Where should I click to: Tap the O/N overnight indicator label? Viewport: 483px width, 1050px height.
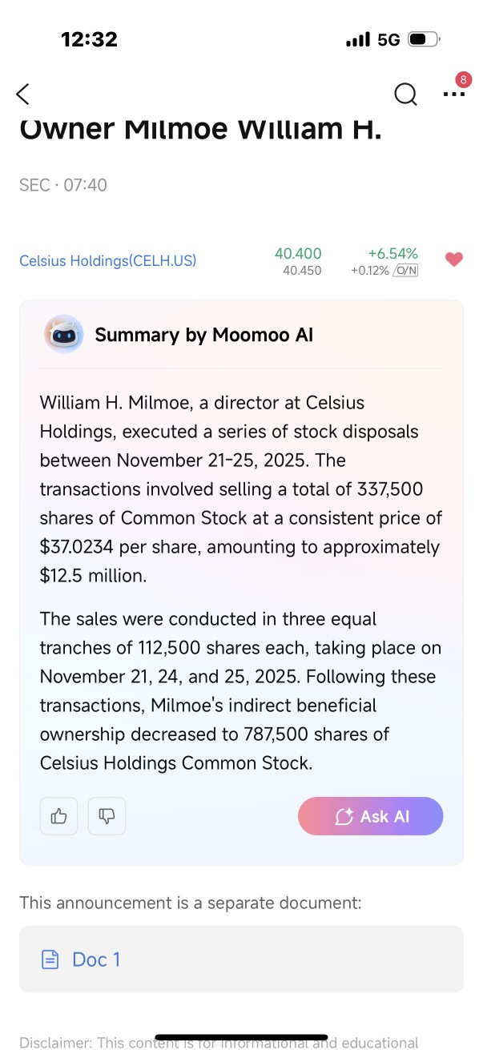[406, 271]
